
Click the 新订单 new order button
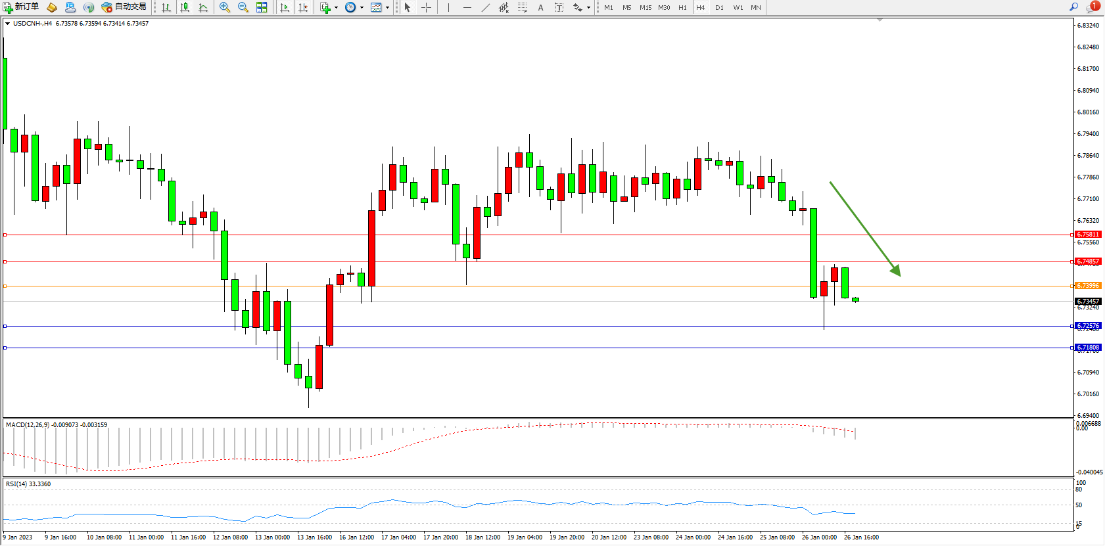tap(21, 7)
